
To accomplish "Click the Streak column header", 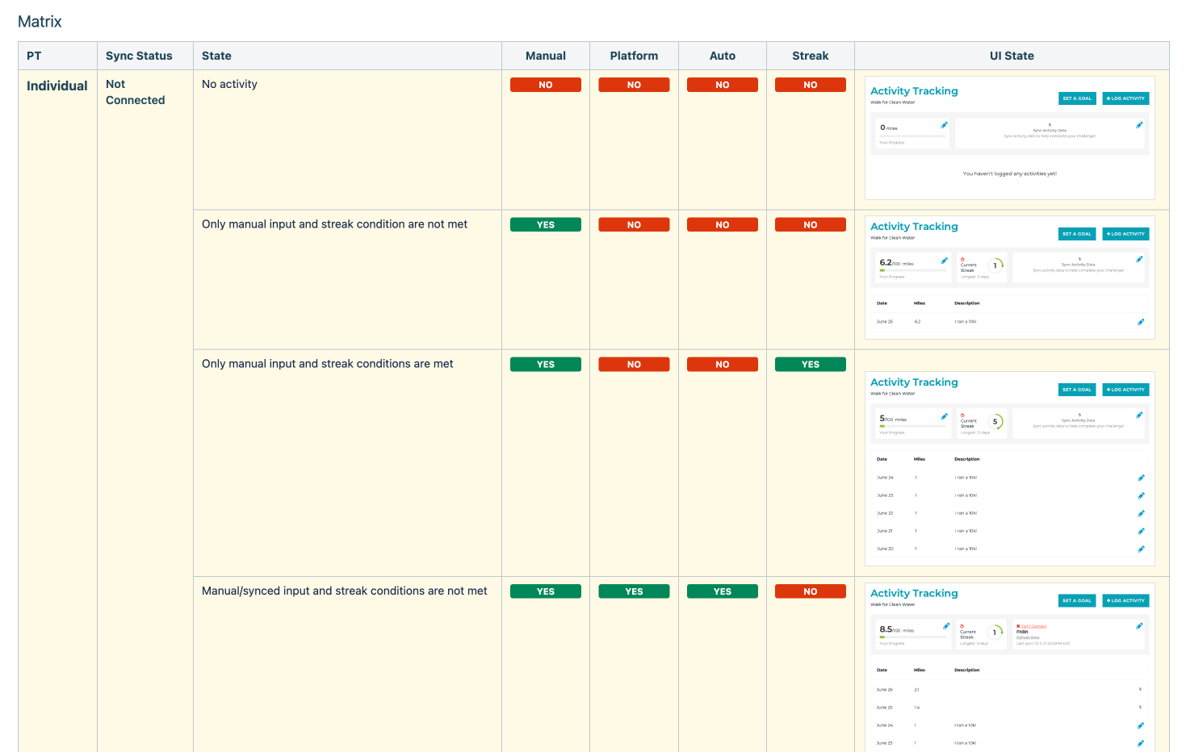I will (x=810, y=56).
